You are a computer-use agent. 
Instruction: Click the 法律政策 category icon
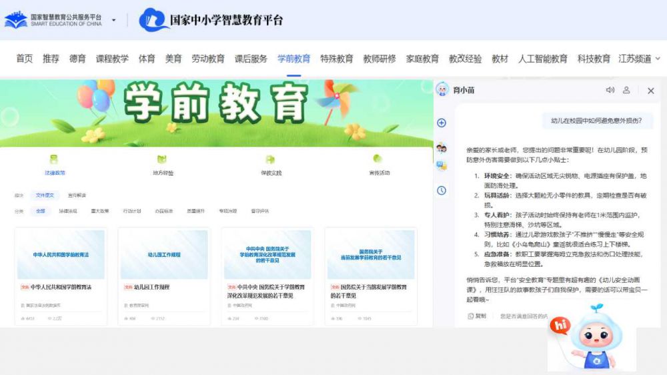(x=55, y=159)
